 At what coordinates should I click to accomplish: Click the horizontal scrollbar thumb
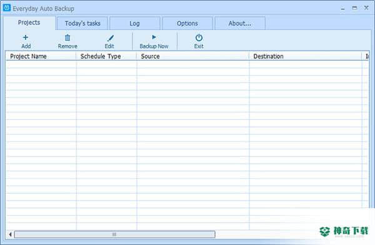click(114, 234)
